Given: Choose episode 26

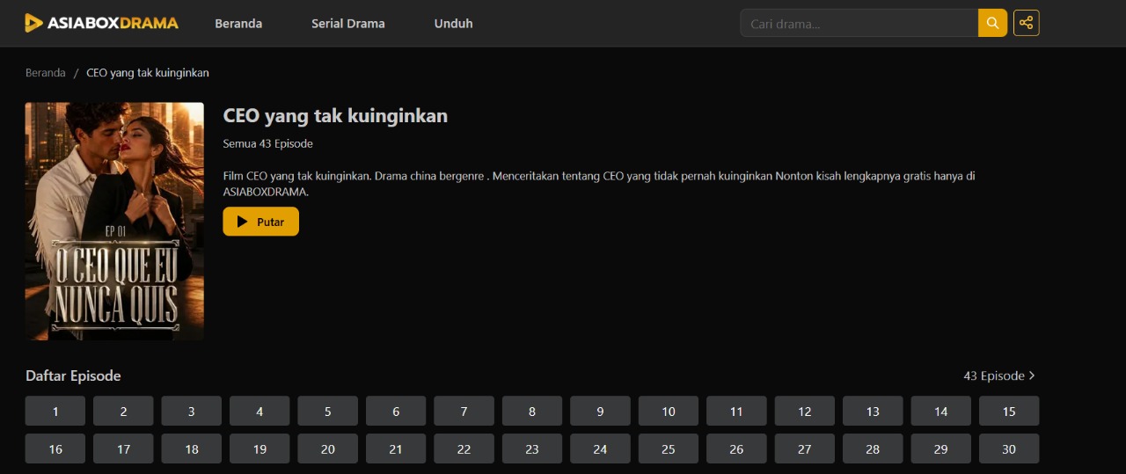Looking at the screenshot, I should (736, 448).
